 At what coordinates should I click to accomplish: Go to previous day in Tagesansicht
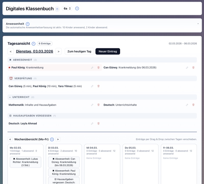tap(11, 51)
